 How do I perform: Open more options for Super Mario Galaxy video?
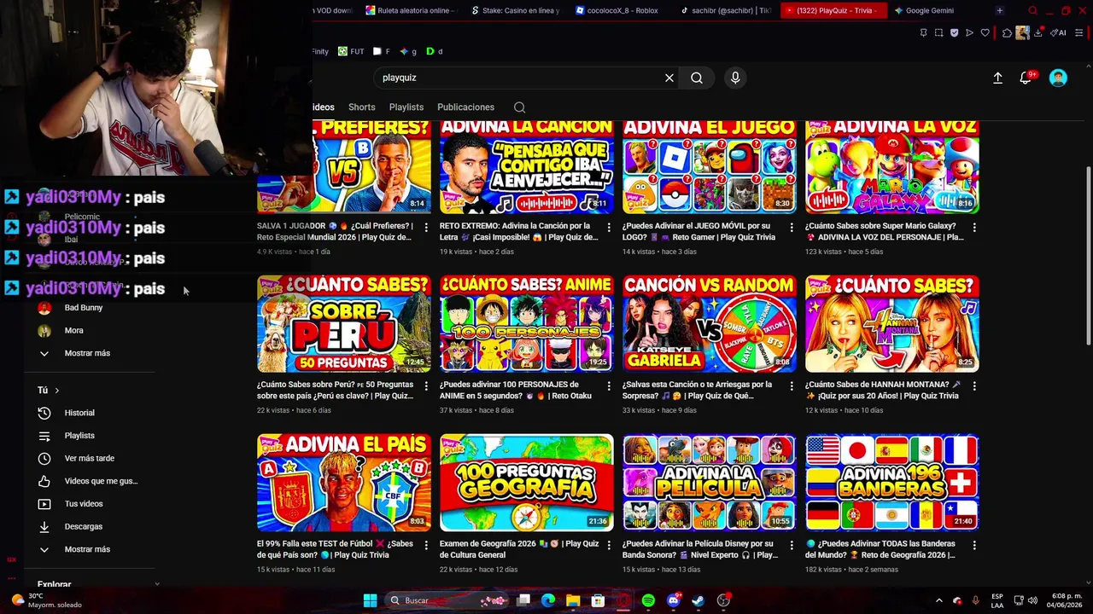coord(974,228)
